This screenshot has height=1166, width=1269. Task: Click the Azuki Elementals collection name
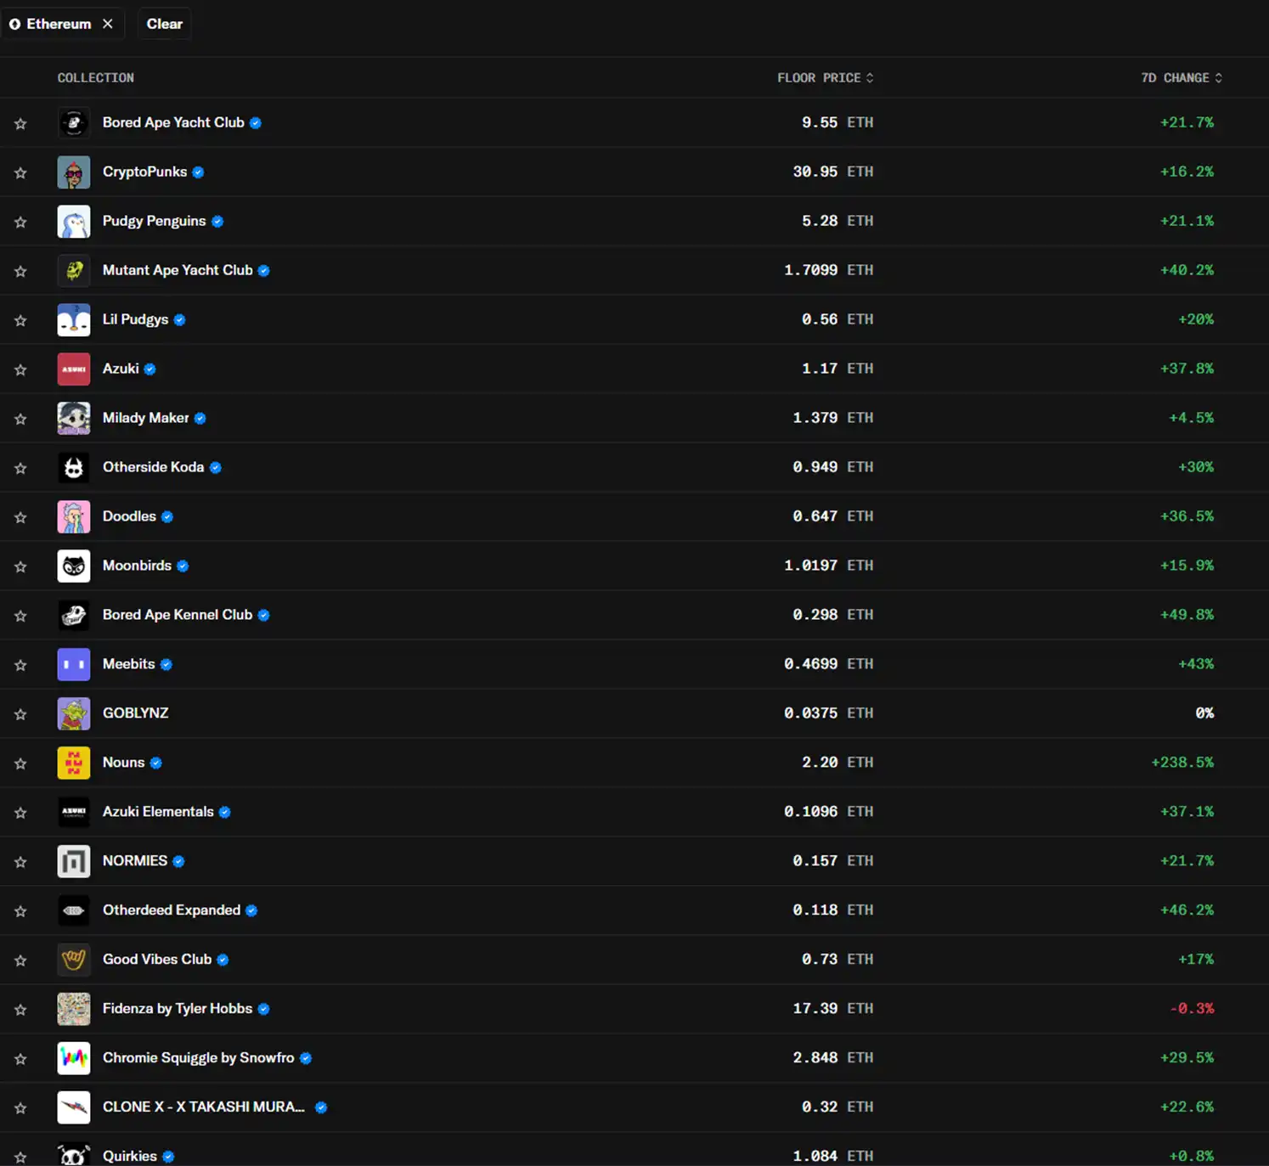[x=158, y=812]
